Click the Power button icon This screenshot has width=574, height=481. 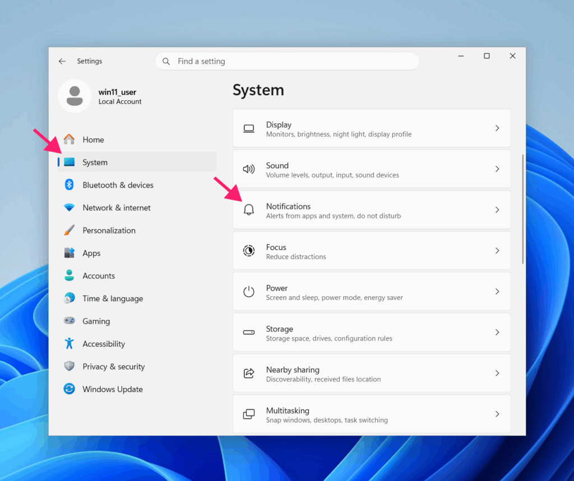(248, 292)
